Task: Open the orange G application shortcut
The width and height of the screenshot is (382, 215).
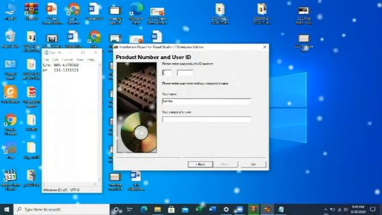Action: click(x=11, y=94)
